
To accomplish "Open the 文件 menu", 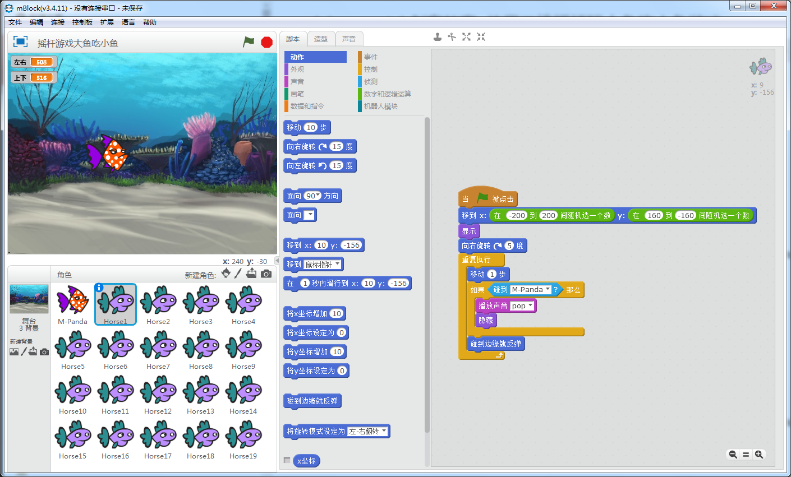I will [15, 22].
